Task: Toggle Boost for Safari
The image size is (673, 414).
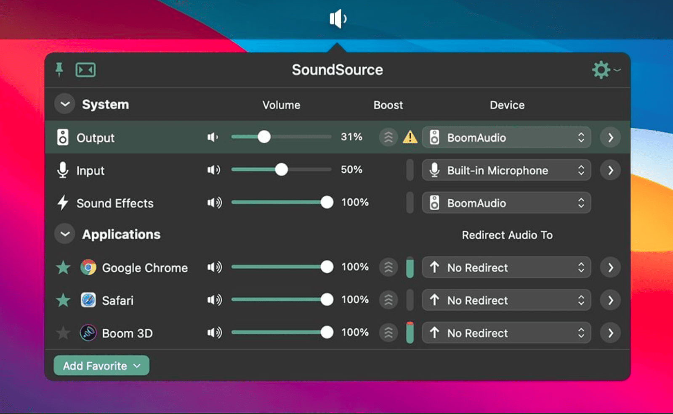Action: (388, 300)
